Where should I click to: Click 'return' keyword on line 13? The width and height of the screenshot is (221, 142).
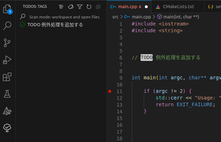point(165,104)
